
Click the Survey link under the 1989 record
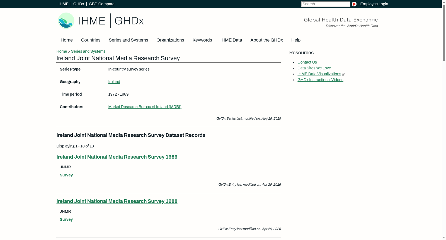(66, 175)
